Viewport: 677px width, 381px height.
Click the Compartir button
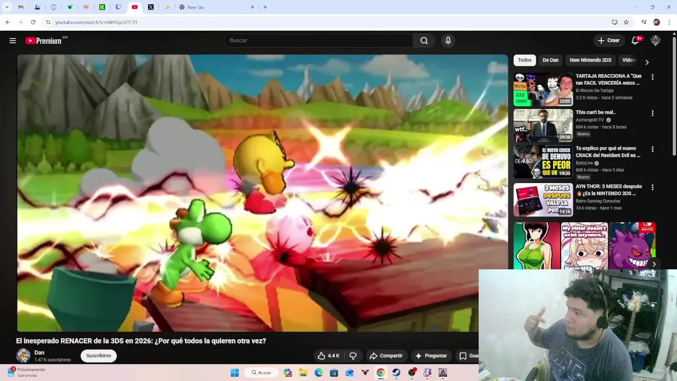[x=386, y=356]
